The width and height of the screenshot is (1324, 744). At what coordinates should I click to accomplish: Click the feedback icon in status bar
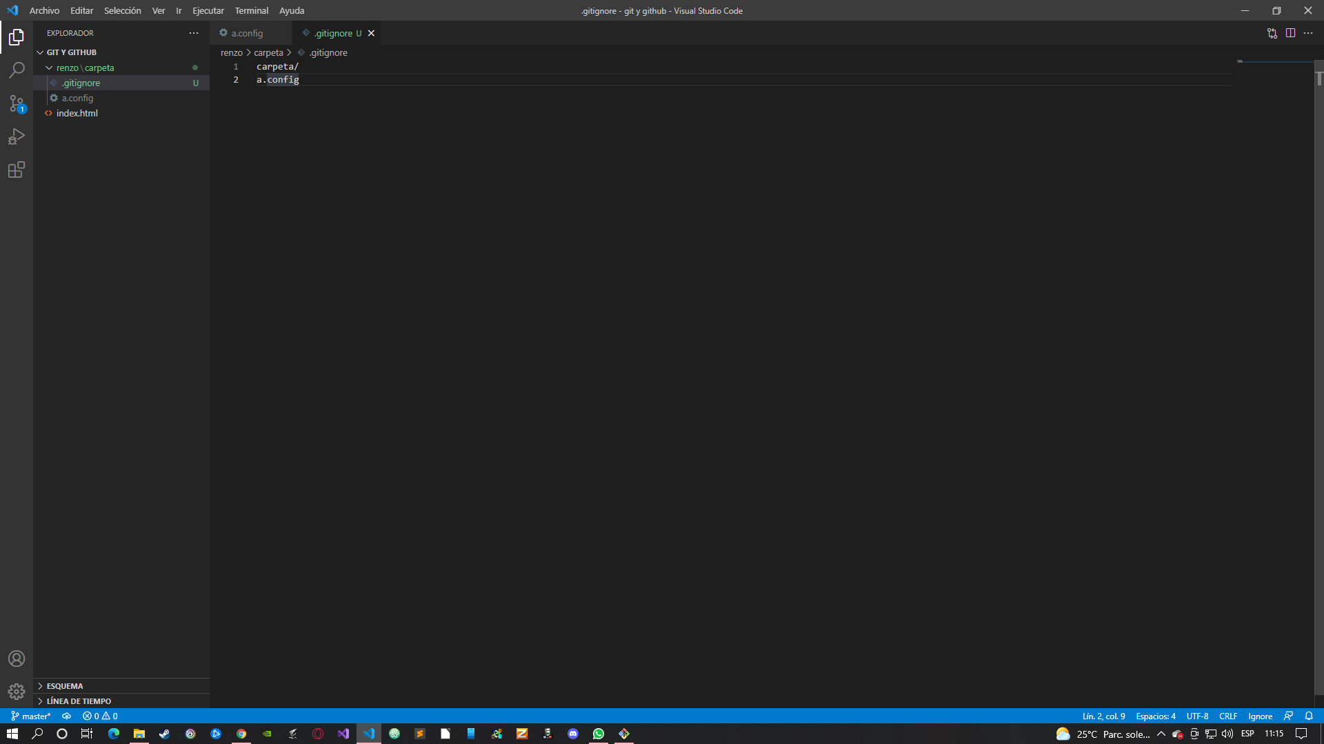coord(1288,716)
